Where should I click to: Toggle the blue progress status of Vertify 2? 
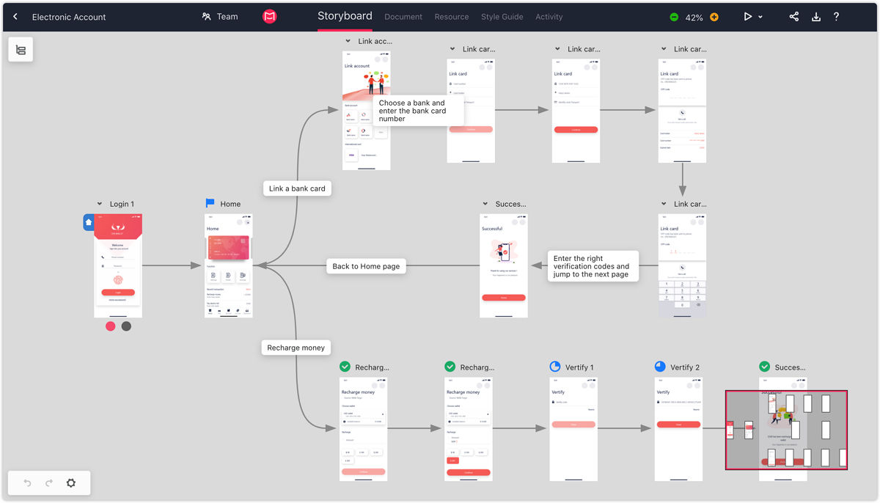[660, 367]
